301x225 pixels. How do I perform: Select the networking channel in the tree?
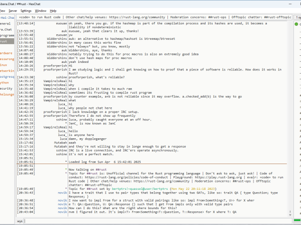click(x=7, y=70)
